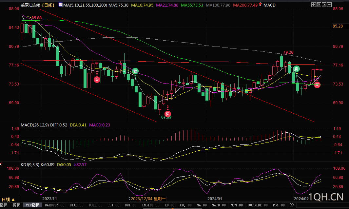349x209 pixels.
Task: Click the MACD label in the top header
Action: pos(269,5)
